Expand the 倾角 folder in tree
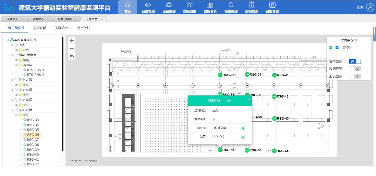The width and height of the screenshot is (376, 176). point(16,60)
